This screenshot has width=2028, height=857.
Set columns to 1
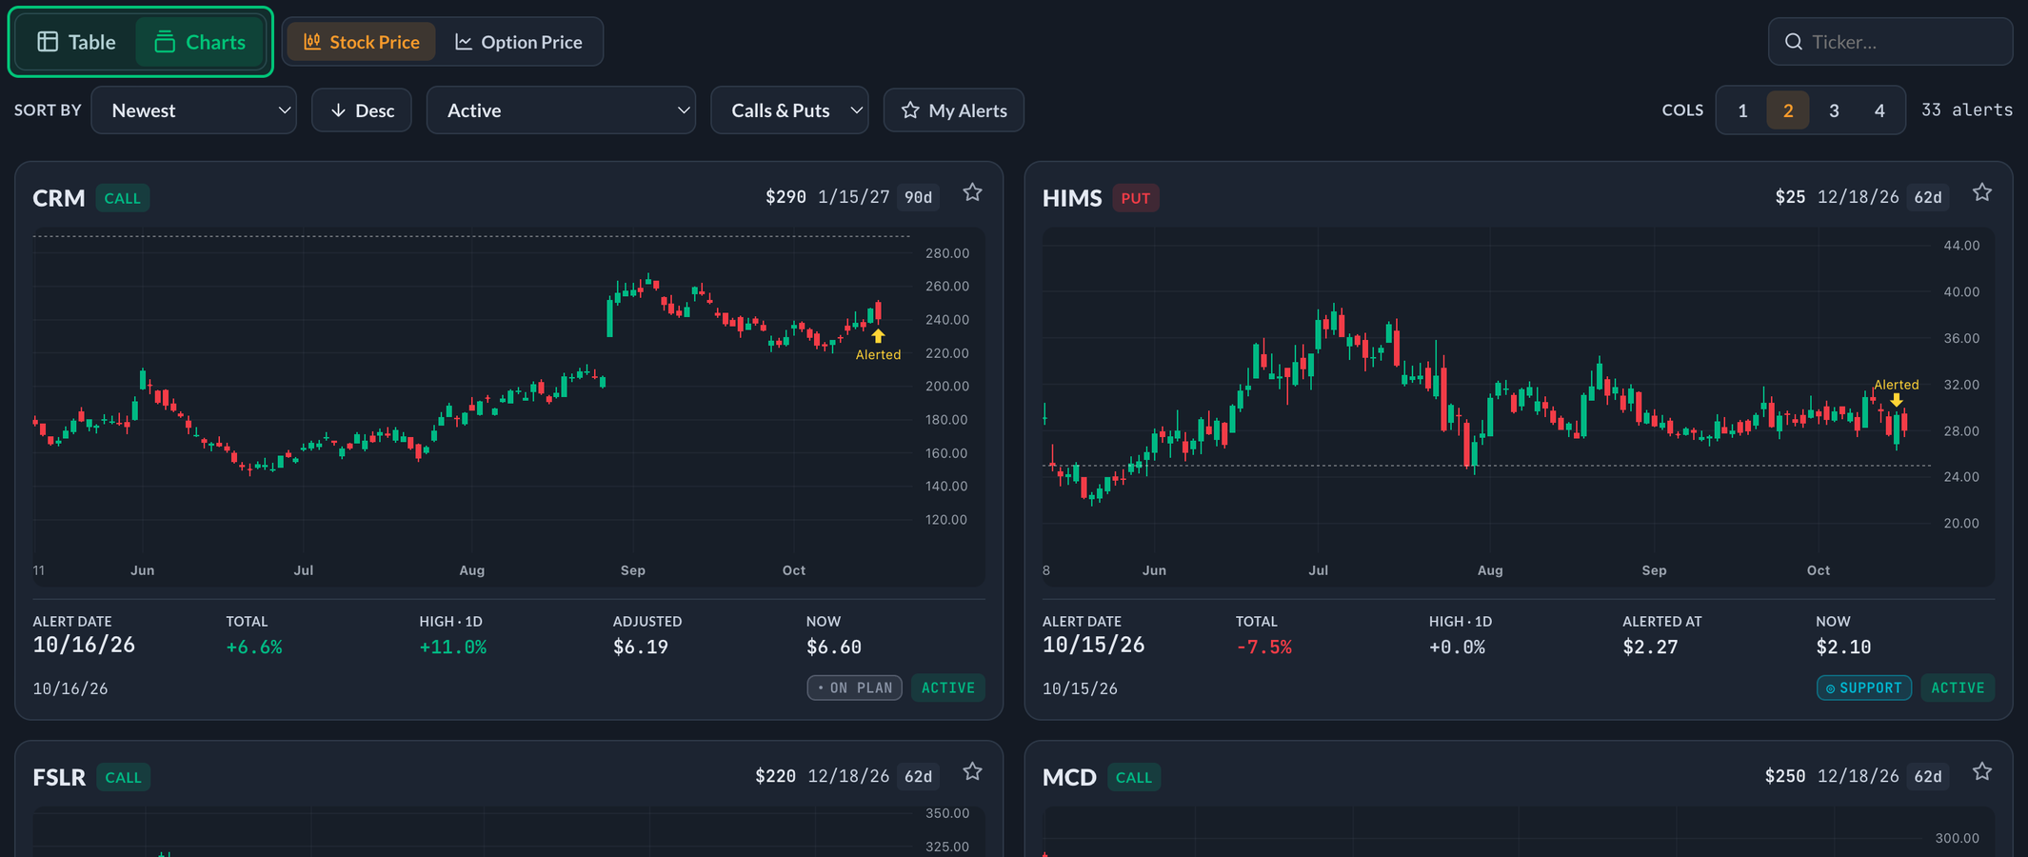click(x=1742, y=110)
